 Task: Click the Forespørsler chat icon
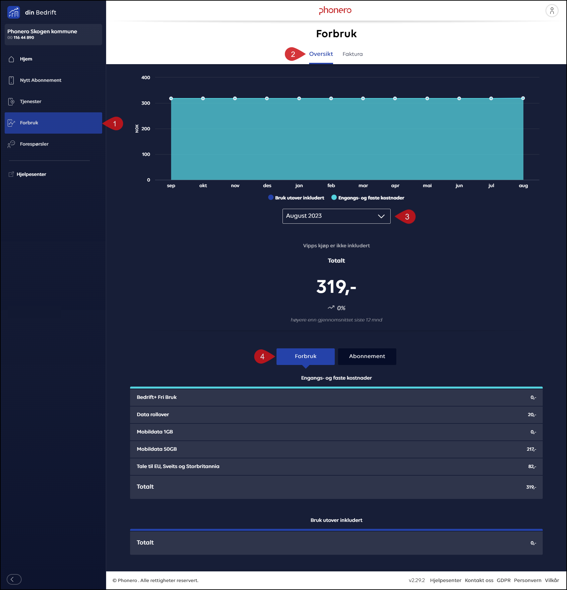coord(11,144)
